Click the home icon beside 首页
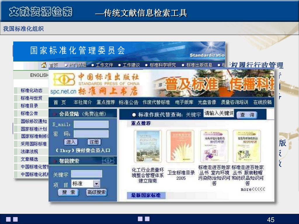The image size is (299, 224). click(x=44, y=65)
